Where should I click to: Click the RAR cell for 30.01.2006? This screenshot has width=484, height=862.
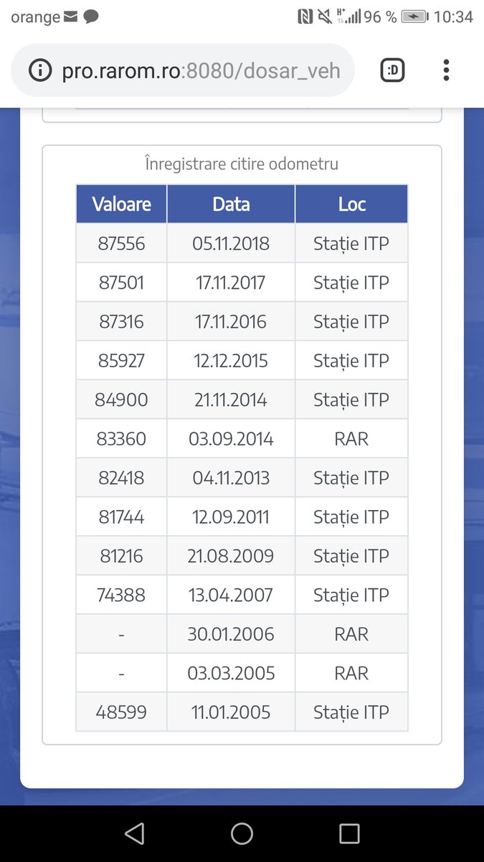(x=351, y=634)
